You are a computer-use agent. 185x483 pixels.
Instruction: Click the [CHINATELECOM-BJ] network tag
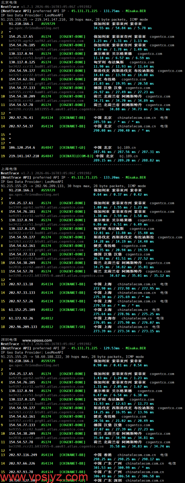tap(77, 155)
